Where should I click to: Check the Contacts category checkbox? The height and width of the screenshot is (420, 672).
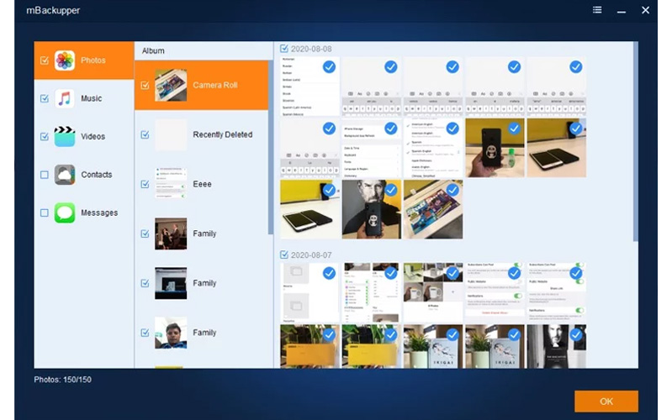coord(44,175)
